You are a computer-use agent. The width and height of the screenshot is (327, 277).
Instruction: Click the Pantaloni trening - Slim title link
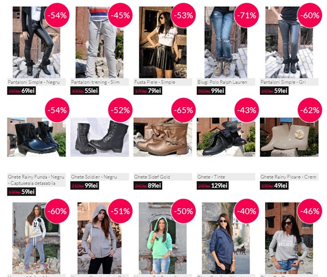(95, 82)
